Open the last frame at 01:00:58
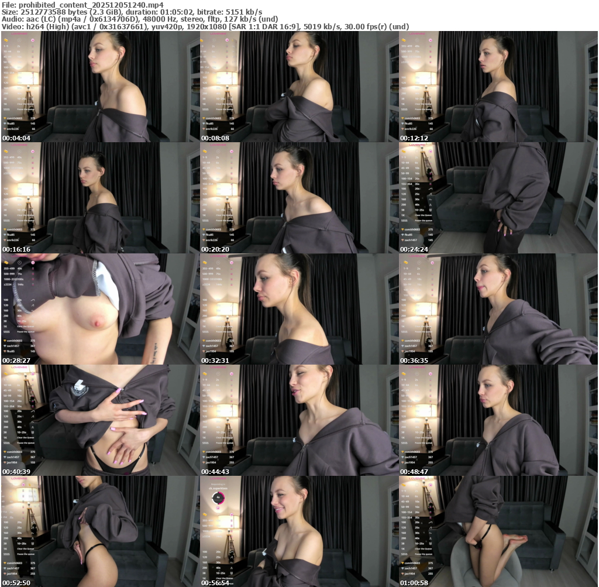Image resolution: width=599 pixels, height=587 pixels. click(x=498, y=531)
